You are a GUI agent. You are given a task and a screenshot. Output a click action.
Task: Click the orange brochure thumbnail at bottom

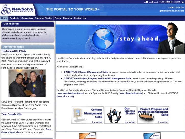tap(88, 136)
